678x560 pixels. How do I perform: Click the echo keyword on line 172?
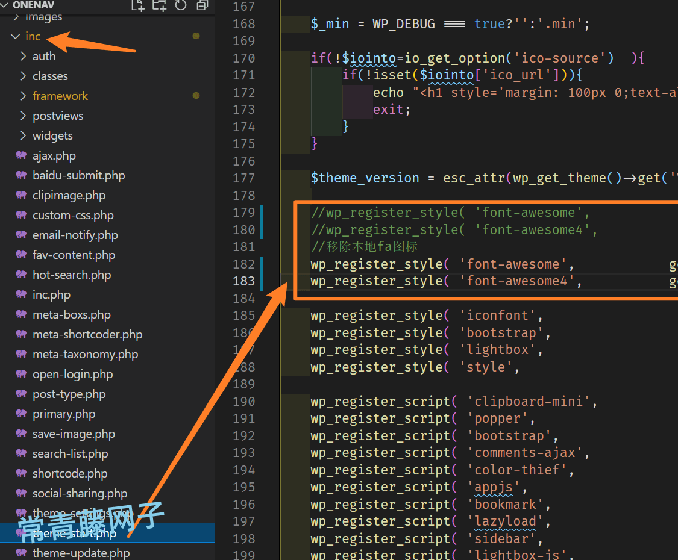click(388, 93)
